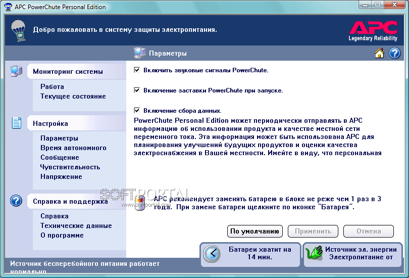409x278 pixels.
Task: Open Справка help item
Action: [x=55, y=216]
